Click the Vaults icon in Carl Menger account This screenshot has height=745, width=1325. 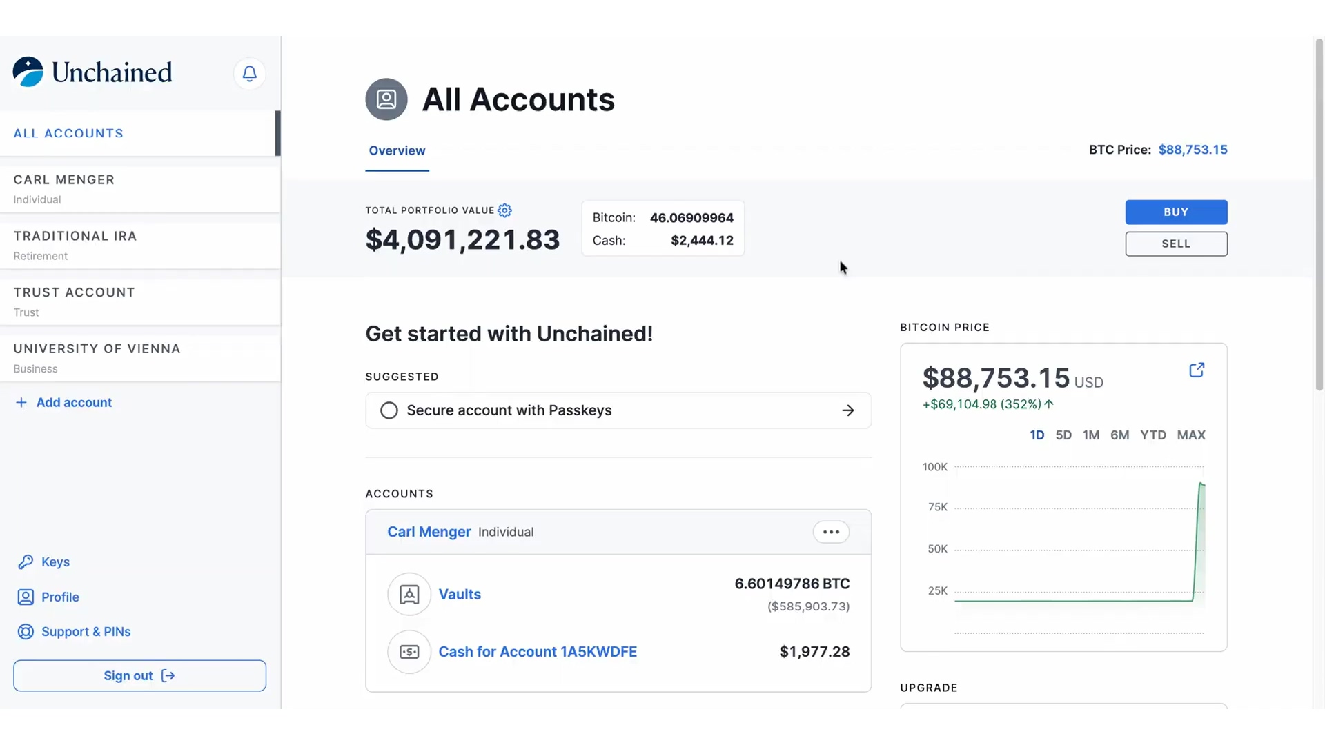(409, 594)
